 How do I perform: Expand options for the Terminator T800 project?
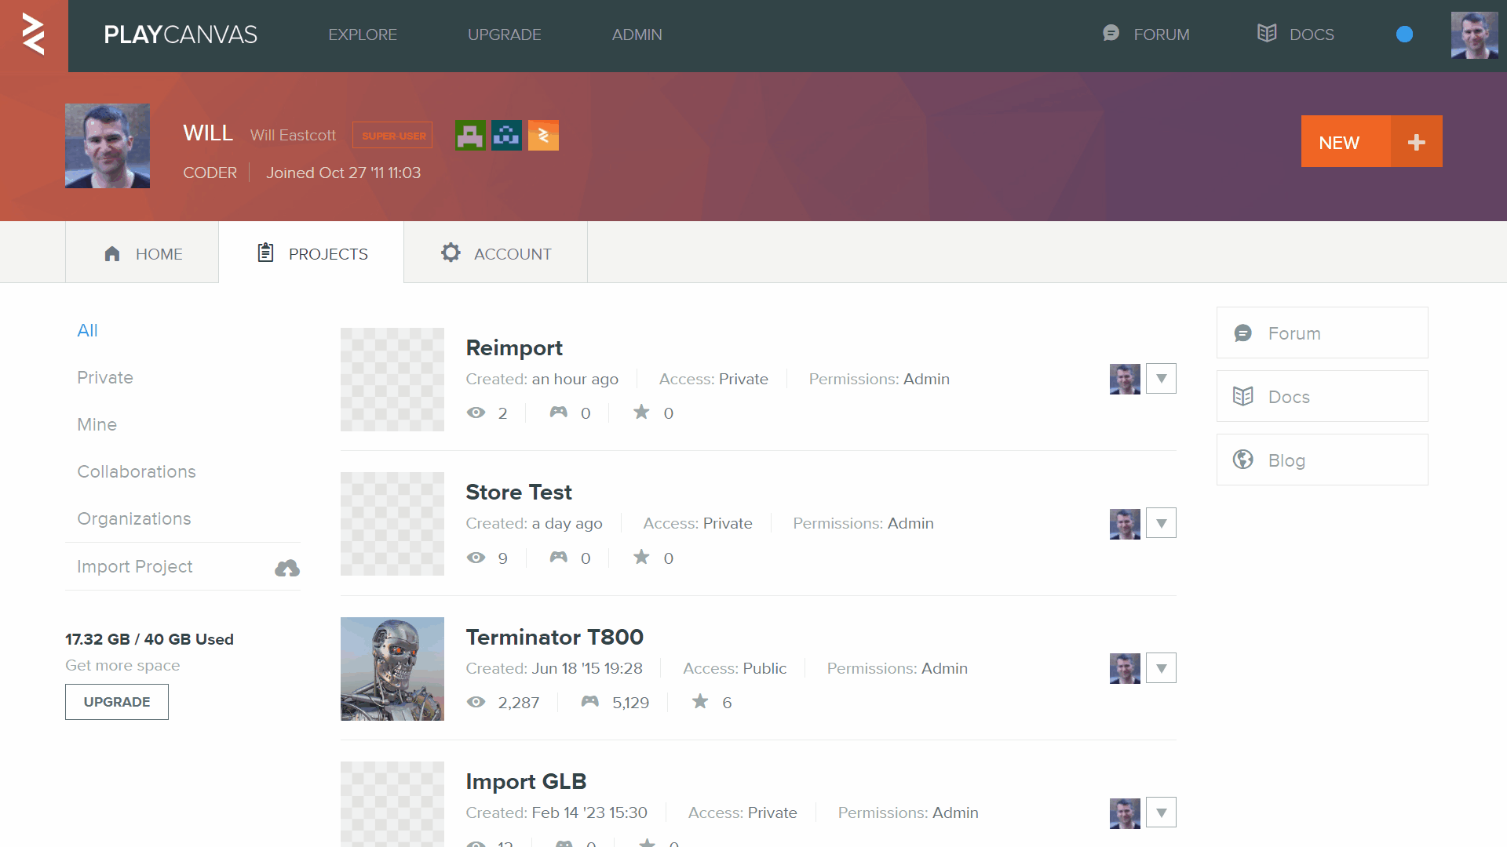[1161, 668]
